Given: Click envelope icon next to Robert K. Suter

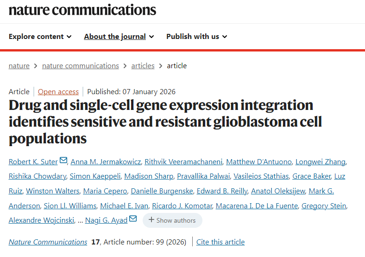Looking at the screenshot, I should pyautogui.click(x=63, y=161).
